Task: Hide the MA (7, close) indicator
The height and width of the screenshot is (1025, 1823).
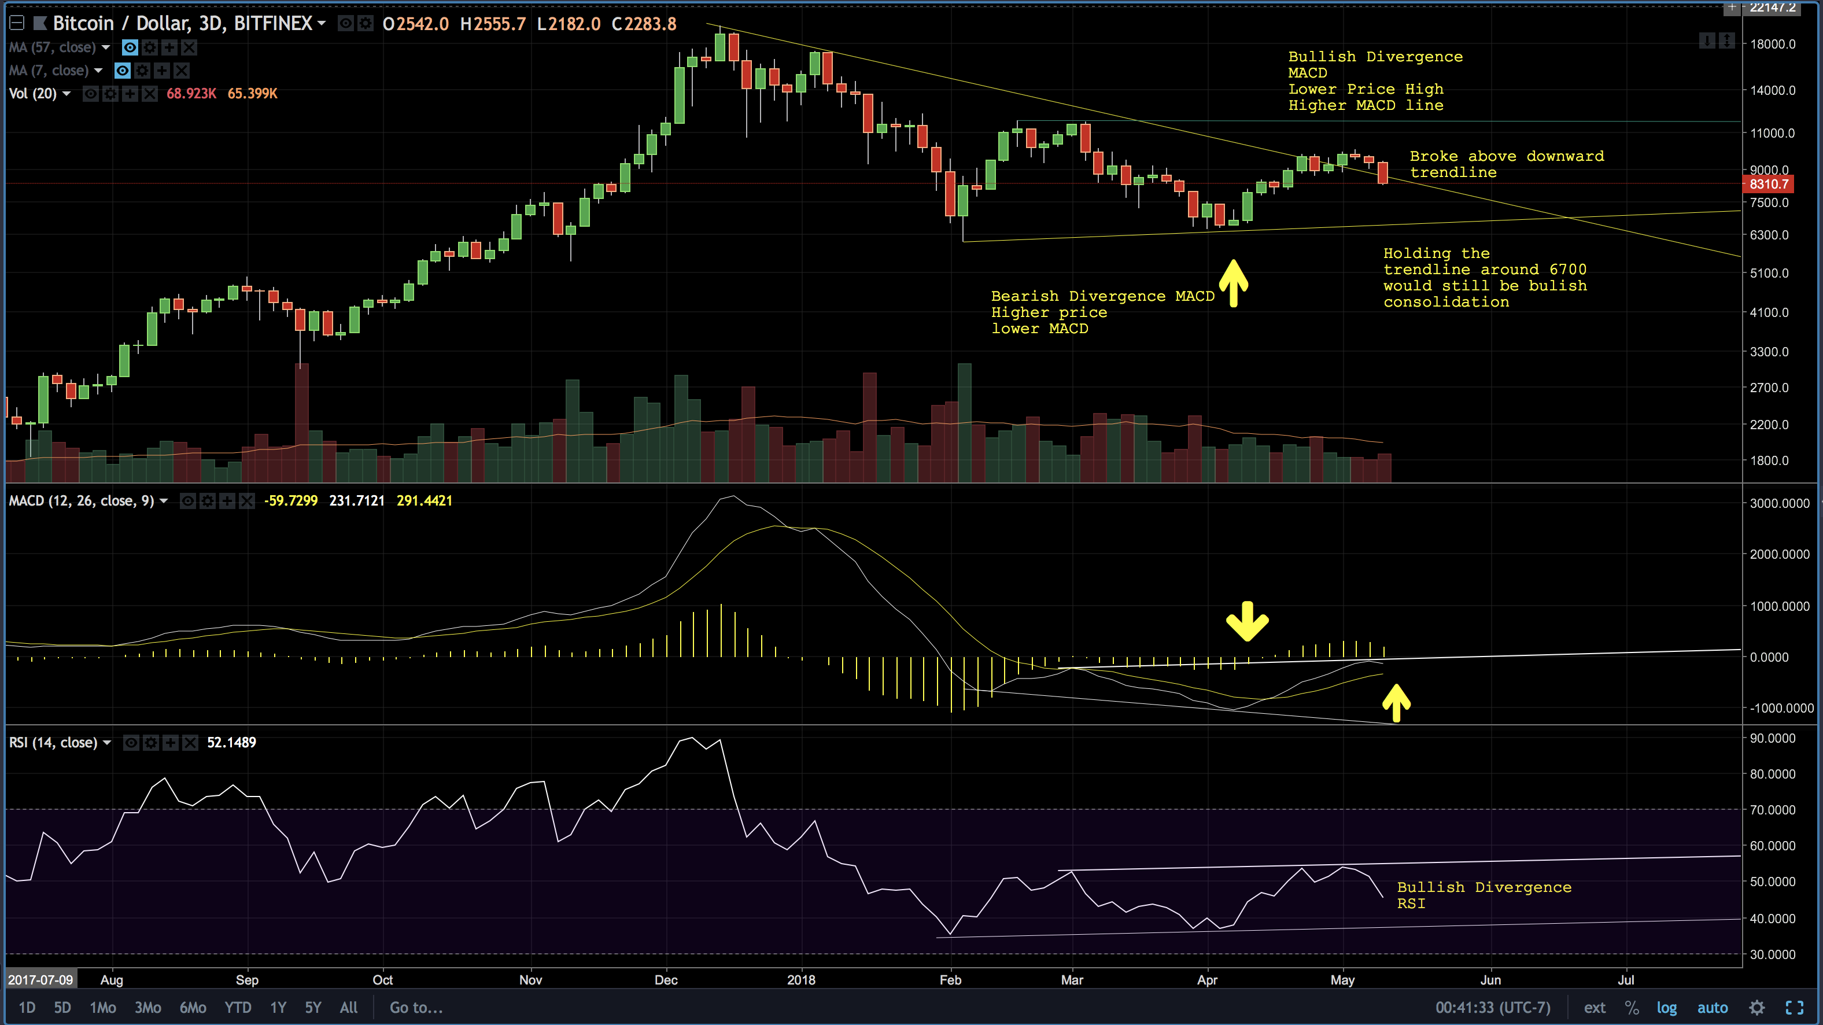Action: point(123,70)
